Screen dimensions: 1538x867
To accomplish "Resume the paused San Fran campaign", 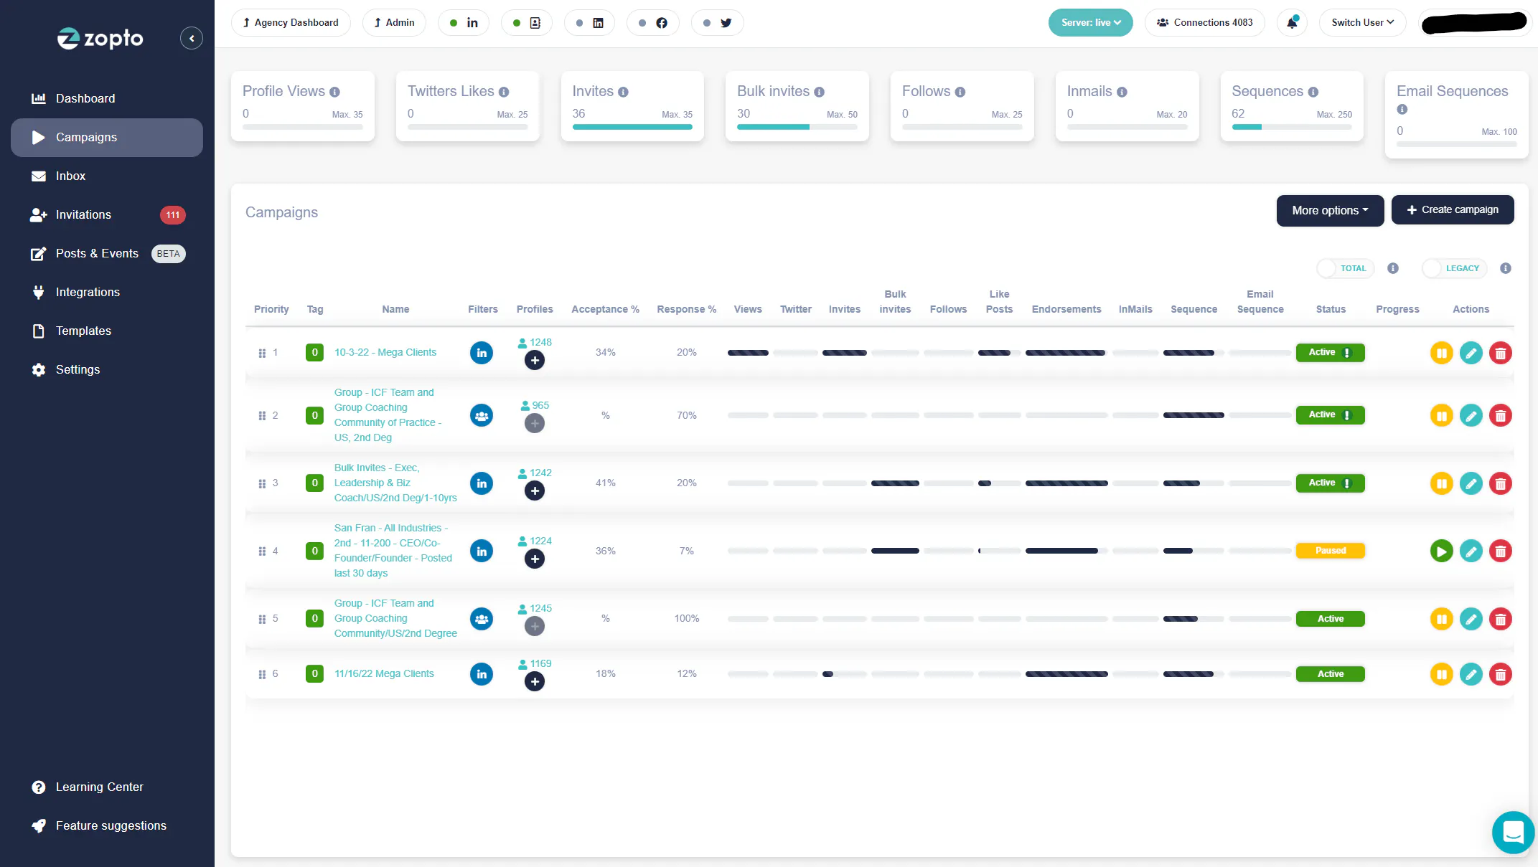I will point(1441,551).
